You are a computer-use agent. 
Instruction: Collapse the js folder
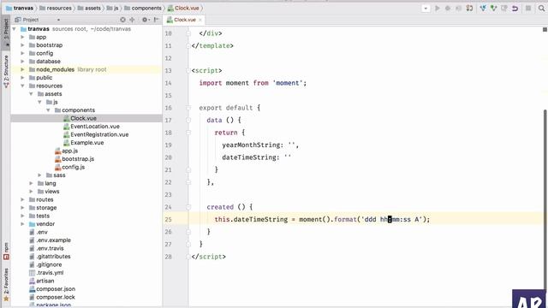[39, 102]
